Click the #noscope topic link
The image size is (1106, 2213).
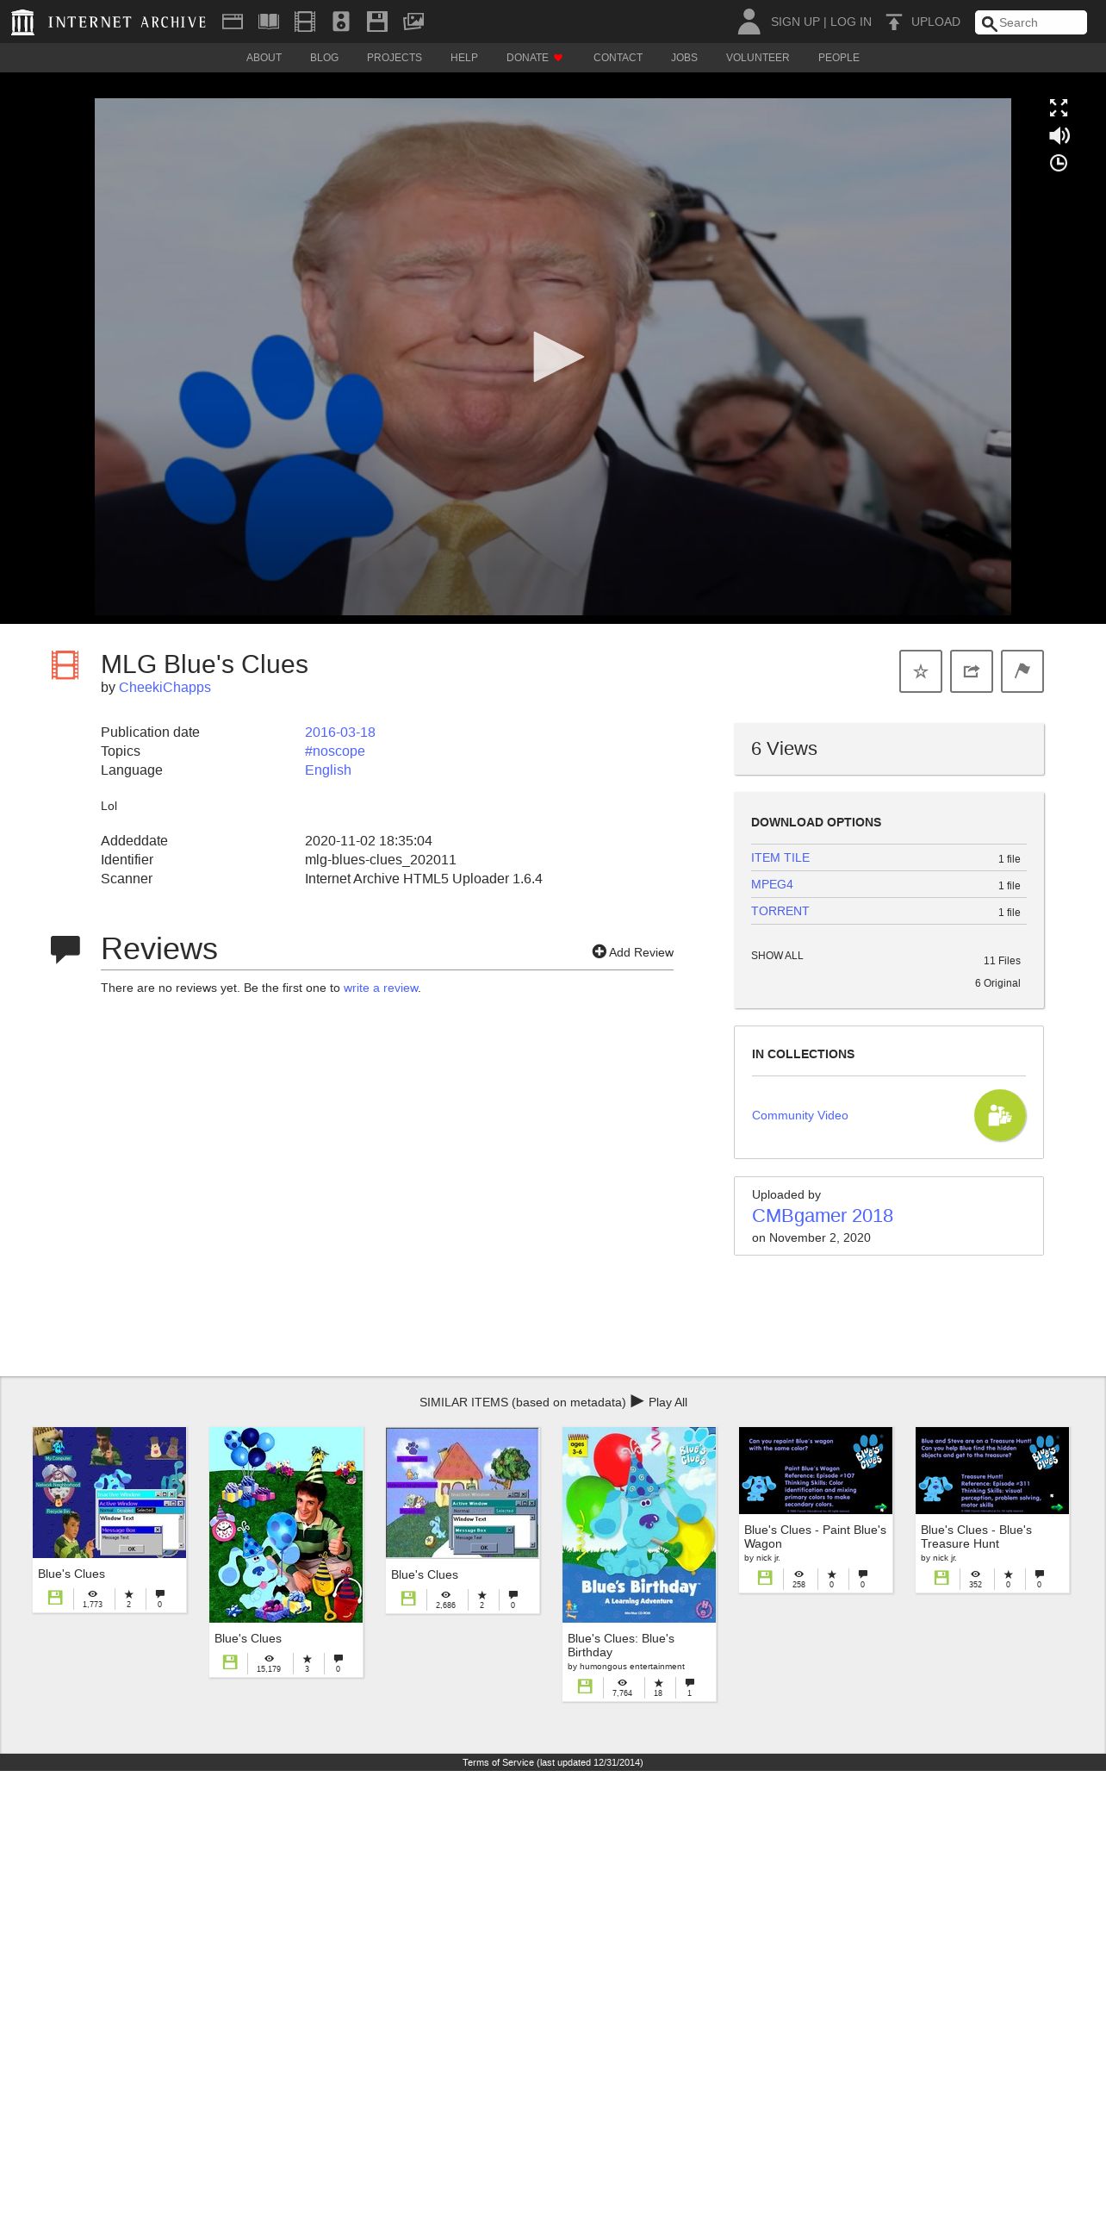pyautogui.click(x=334, y=751)
